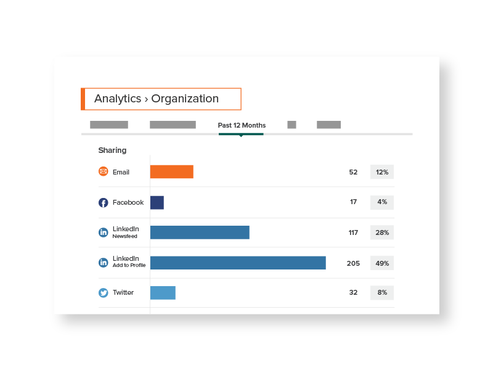The width and height of the screenshot is (493, 370).
Task: Open the Analytics › Organization breadcrumb
Action: pos(161,99)
